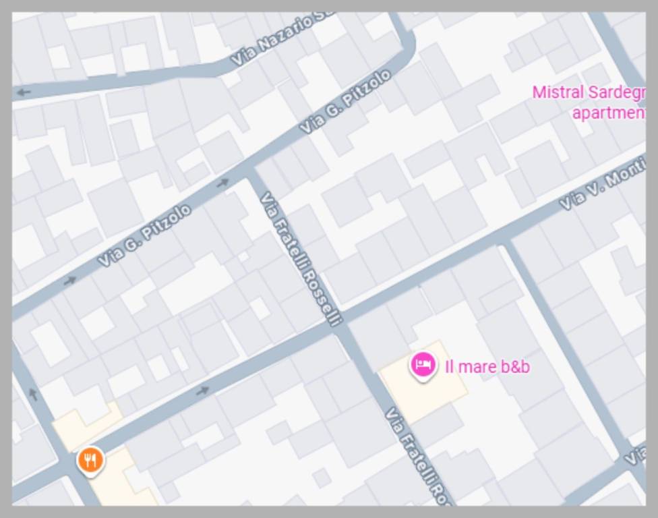Click the one-way arrow near Pitzolo–Rosselli junction
This screenshot has width=658, height=518.
pos(223,182)
